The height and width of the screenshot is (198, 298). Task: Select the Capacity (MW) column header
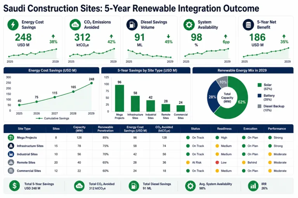click(79, 129)
